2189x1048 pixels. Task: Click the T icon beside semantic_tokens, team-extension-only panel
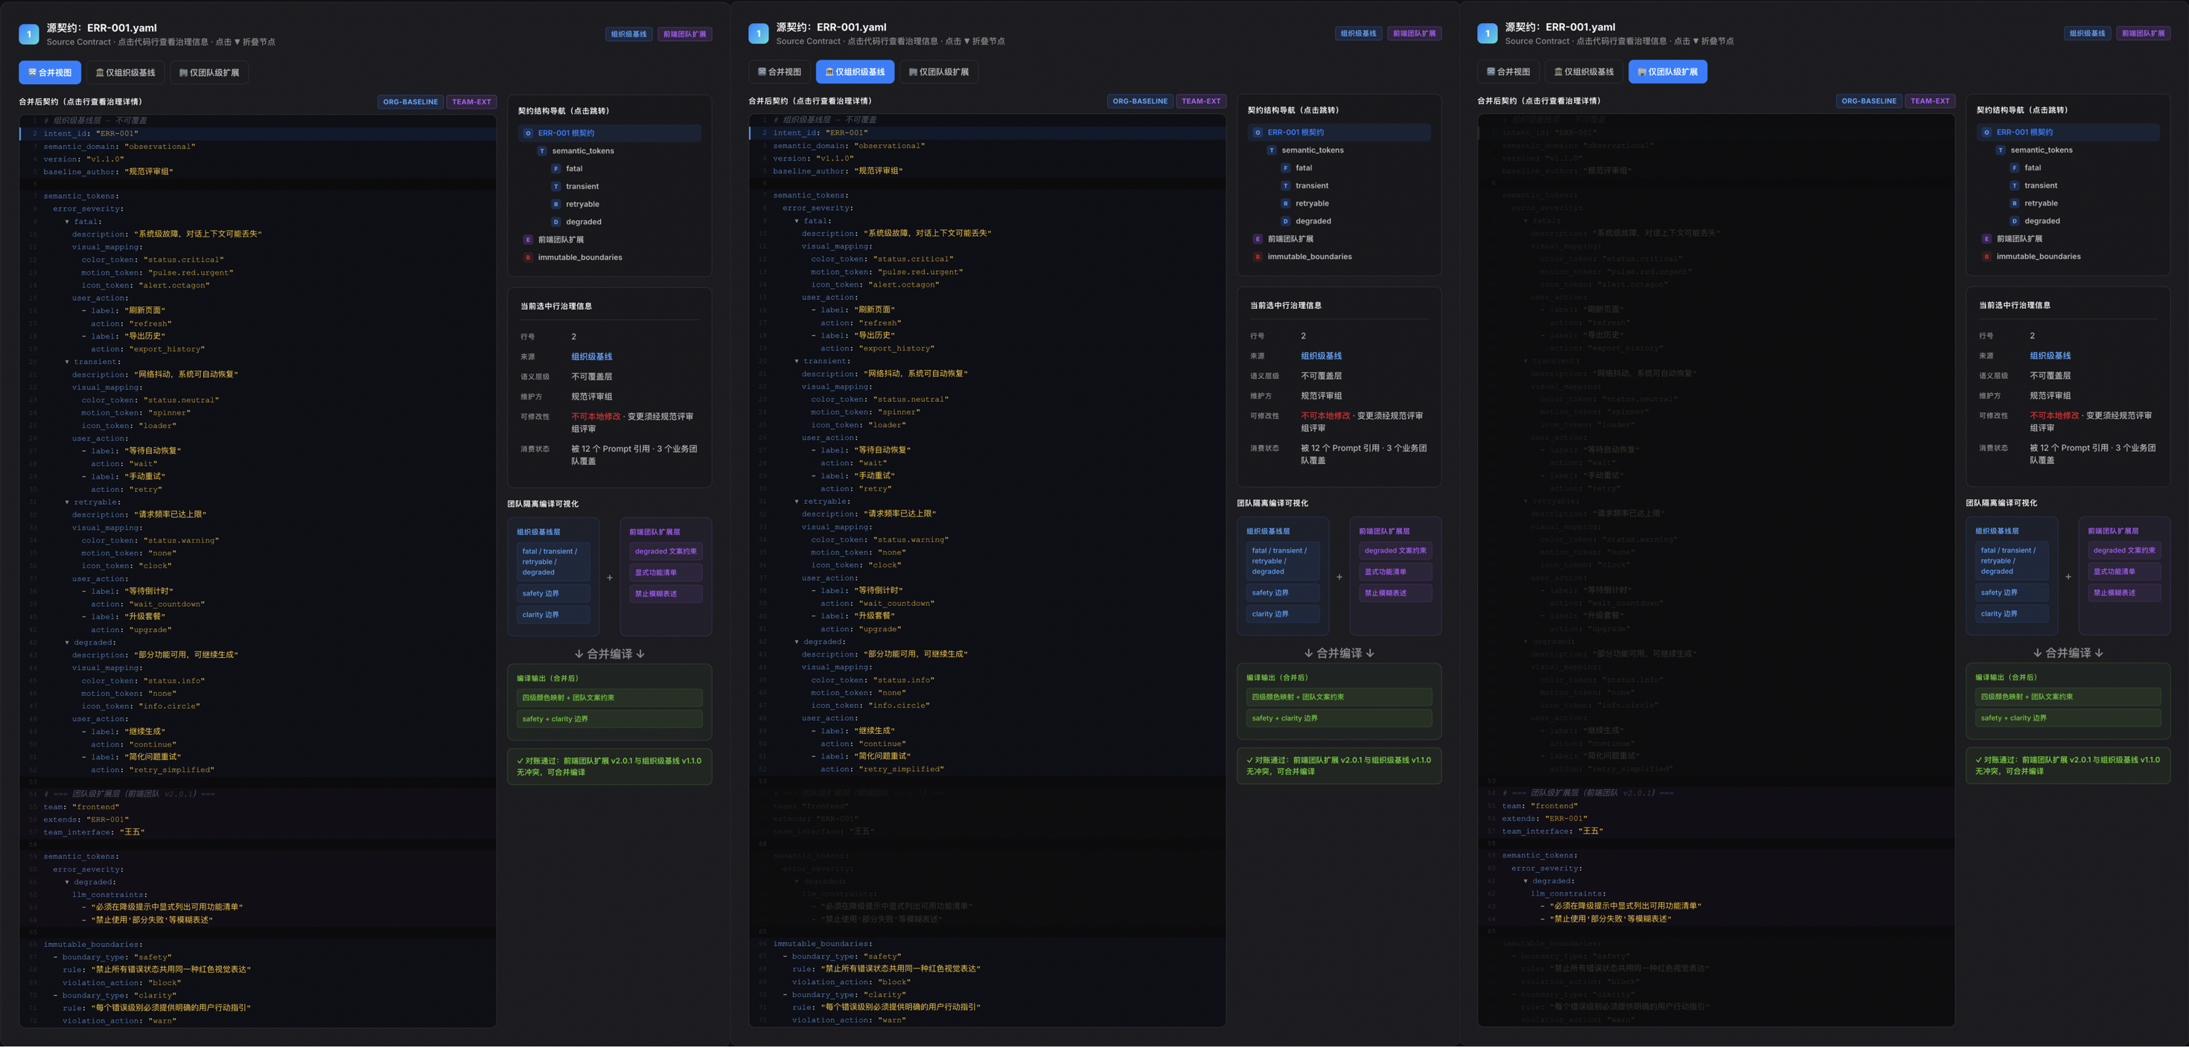coord(2001,150)
